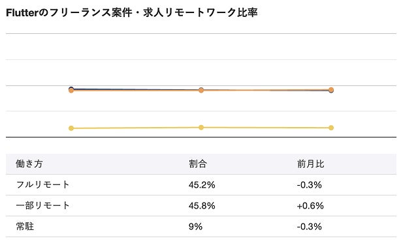403x245 pixels.
Task: Click the last orange data point
Action: [x=331, y=90]
